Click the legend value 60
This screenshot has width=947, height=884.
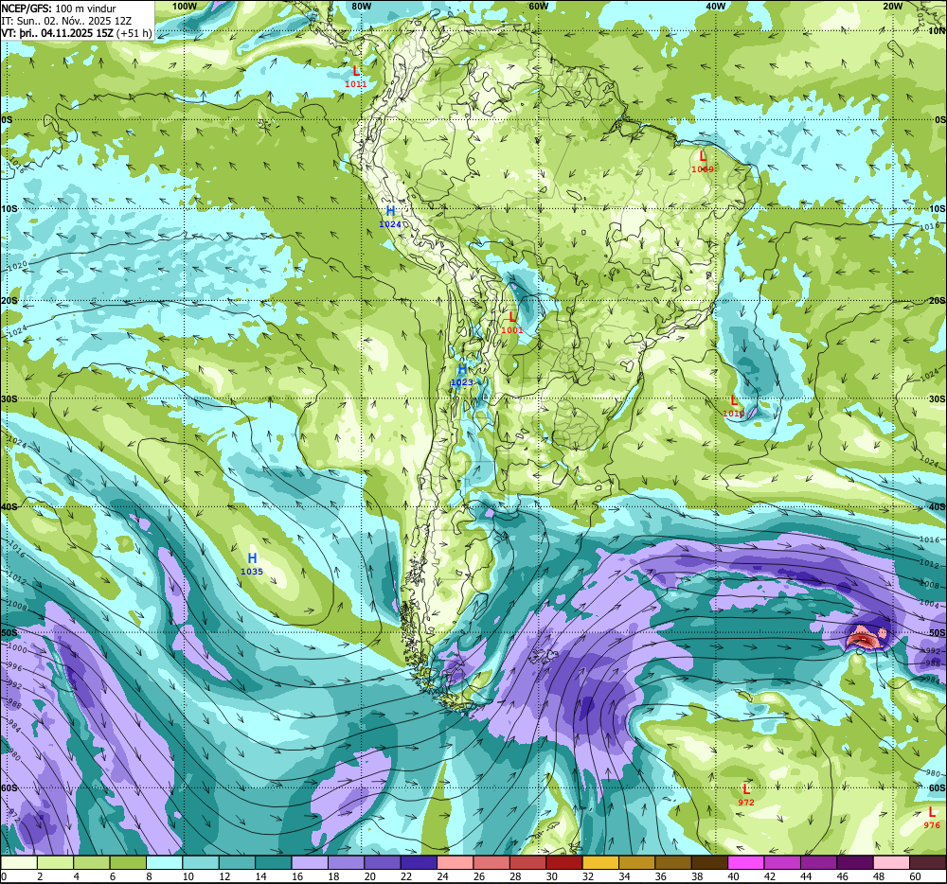(x=916, y=876)
